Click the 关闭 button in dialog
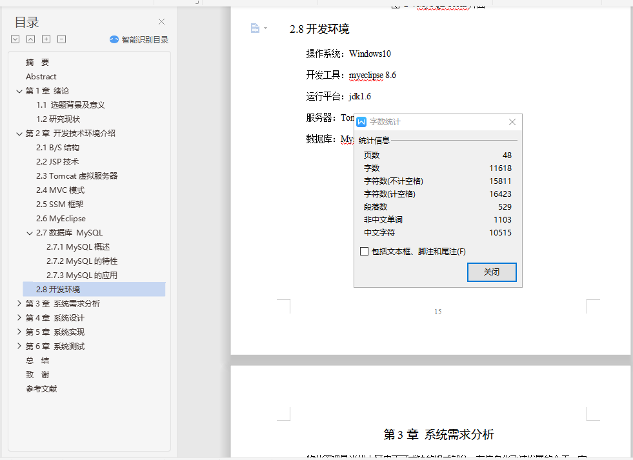 [x=492, y=272]
